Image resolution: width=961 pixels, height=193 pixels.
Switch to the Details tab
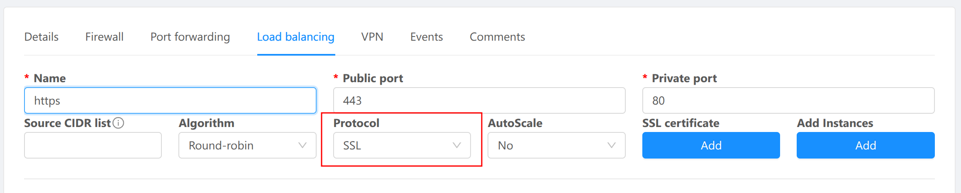(41, 37)
